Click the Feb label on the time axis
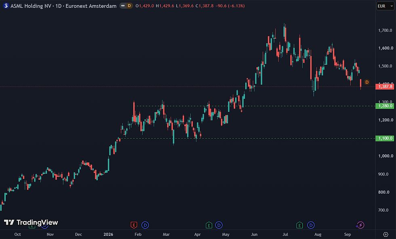 point(138,234)
